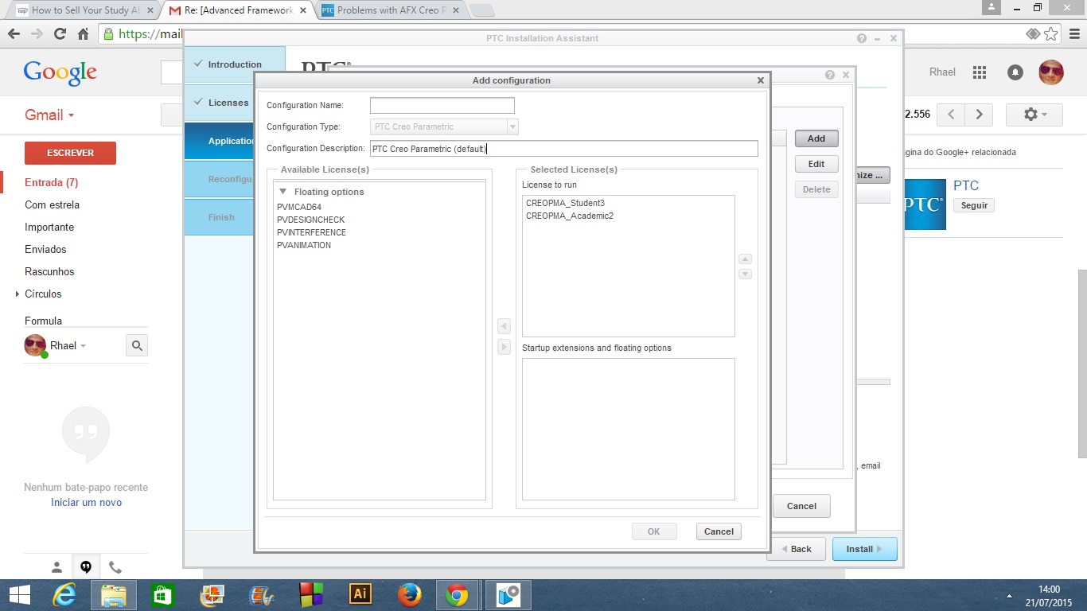This screenshot has width=1087, height=611.
Task: Select CREOPMA_Student3 license to run
Action: click(565, 203)
